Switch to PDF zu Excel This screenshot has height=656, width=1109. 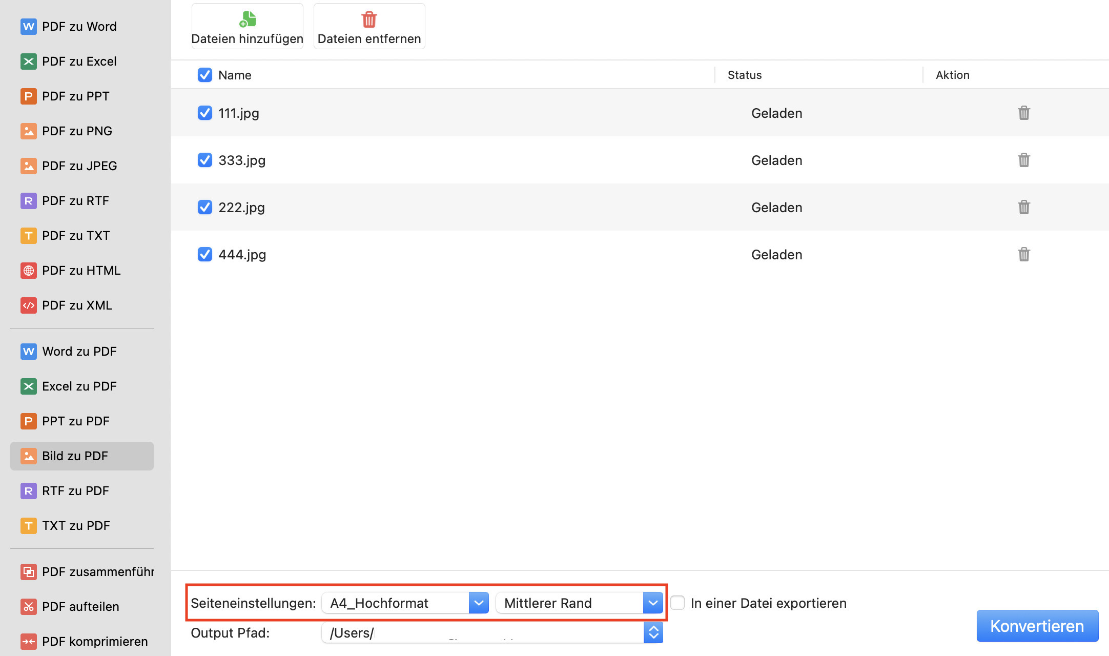pyautogui.click(x=79, y=61)
